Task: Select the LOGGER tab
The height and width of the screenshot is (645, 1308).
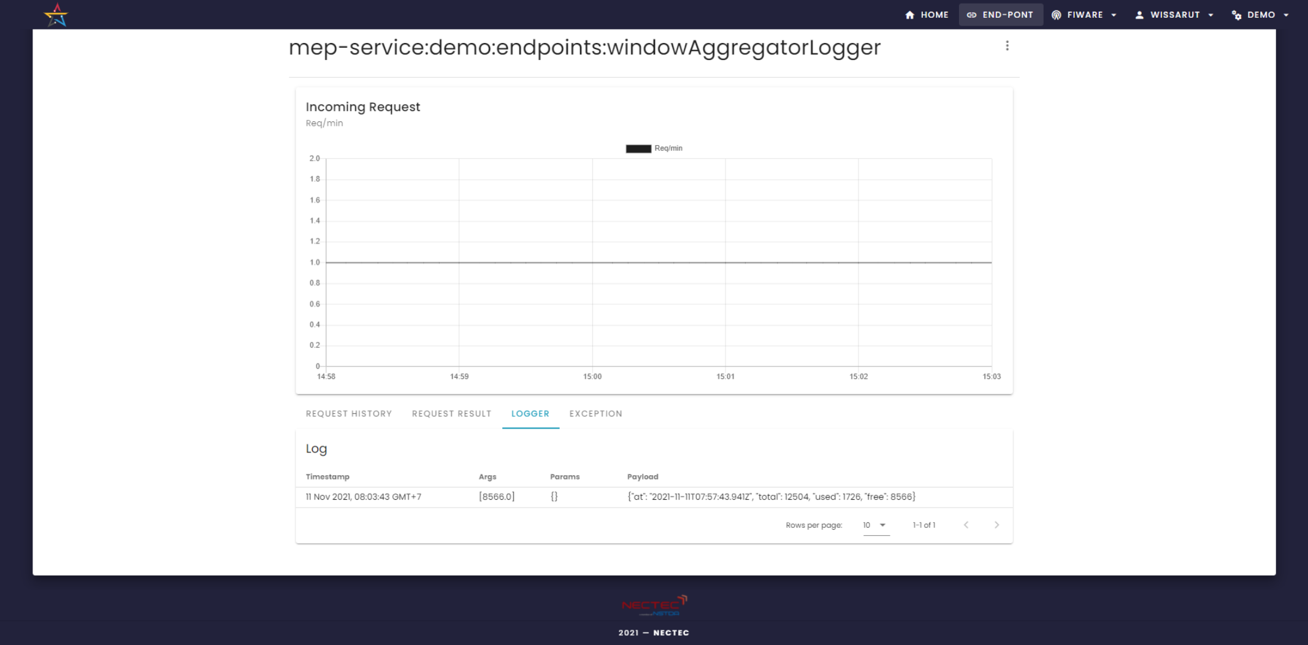Action: click(530, 414)
